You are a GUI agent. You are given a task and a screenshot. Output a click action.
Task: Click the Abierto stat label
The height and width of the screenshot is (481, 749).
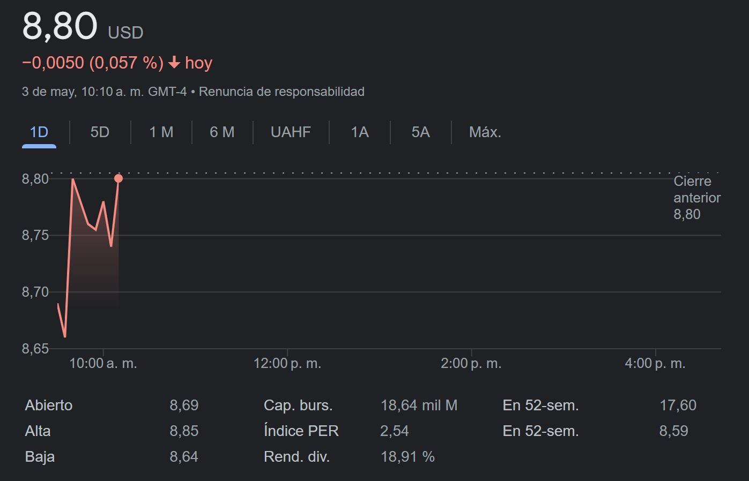(x=49, y=405)
